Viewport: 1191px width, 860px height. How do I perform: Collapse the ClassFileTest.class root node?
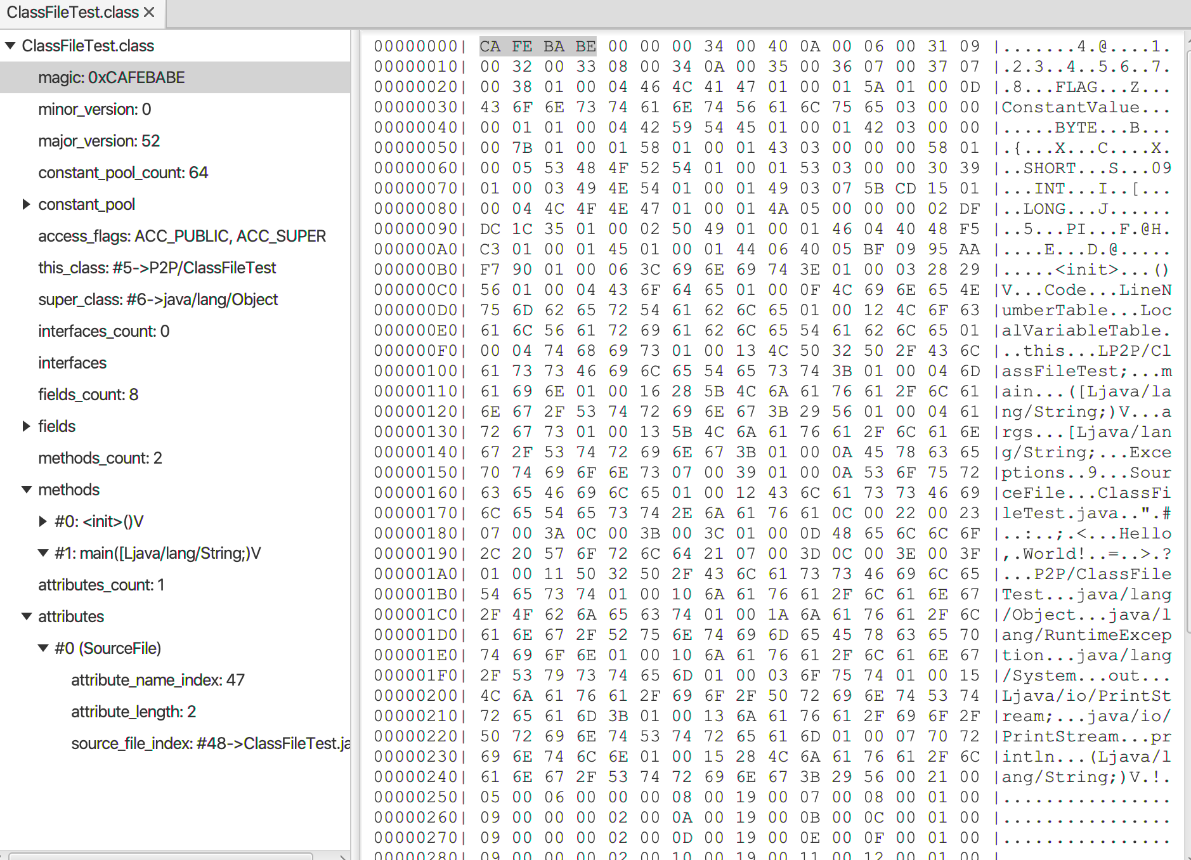[11, 46]
